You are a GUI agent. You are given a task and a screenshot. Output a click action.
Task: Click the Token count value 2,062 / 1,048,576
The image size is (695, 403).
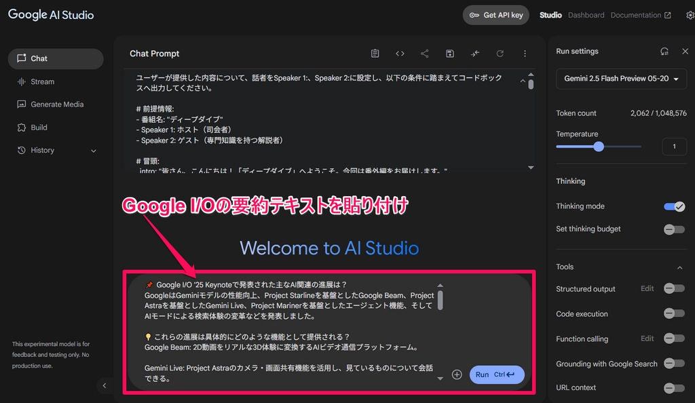click(x=658, y=113)
